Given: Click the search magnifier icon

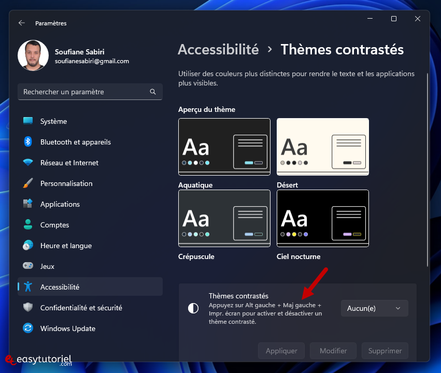Looking at the screenshot, I should (x=153, y=92).
